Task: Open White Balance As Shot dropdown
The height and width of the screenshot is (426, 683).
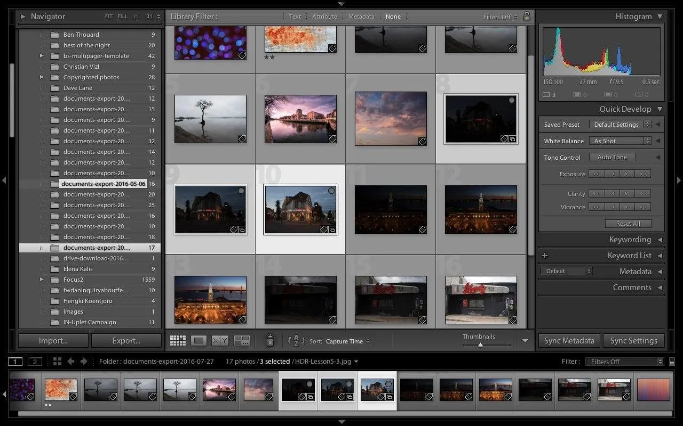Action: 620,141
